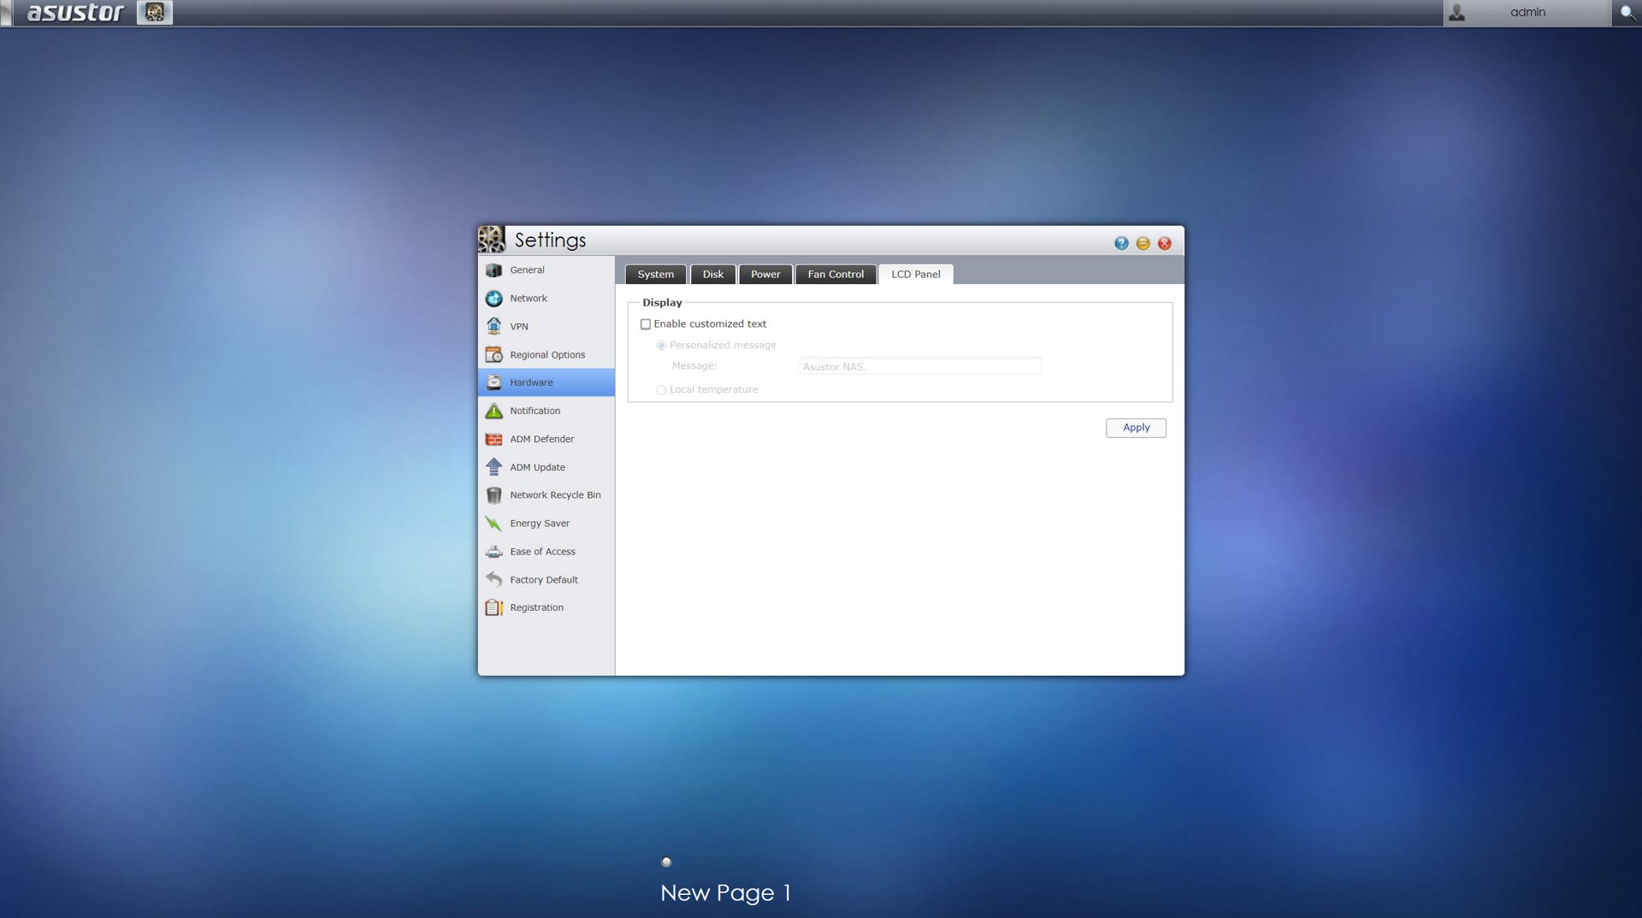Viewport: 1642px width, 918px height.
Task: Click the asustor logo
Action: (75, 13)
